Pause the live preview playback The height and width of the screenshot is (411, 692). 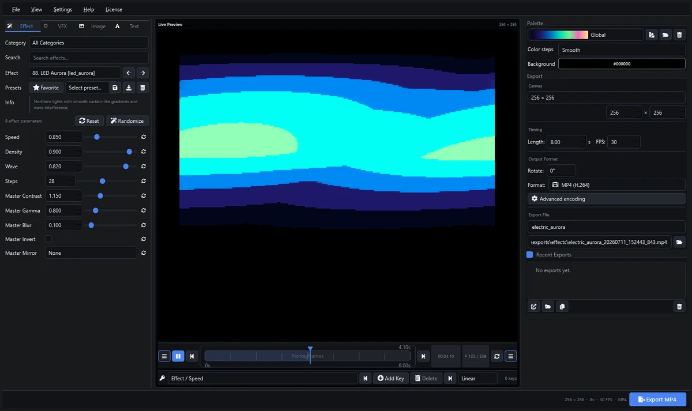[178, 356]
